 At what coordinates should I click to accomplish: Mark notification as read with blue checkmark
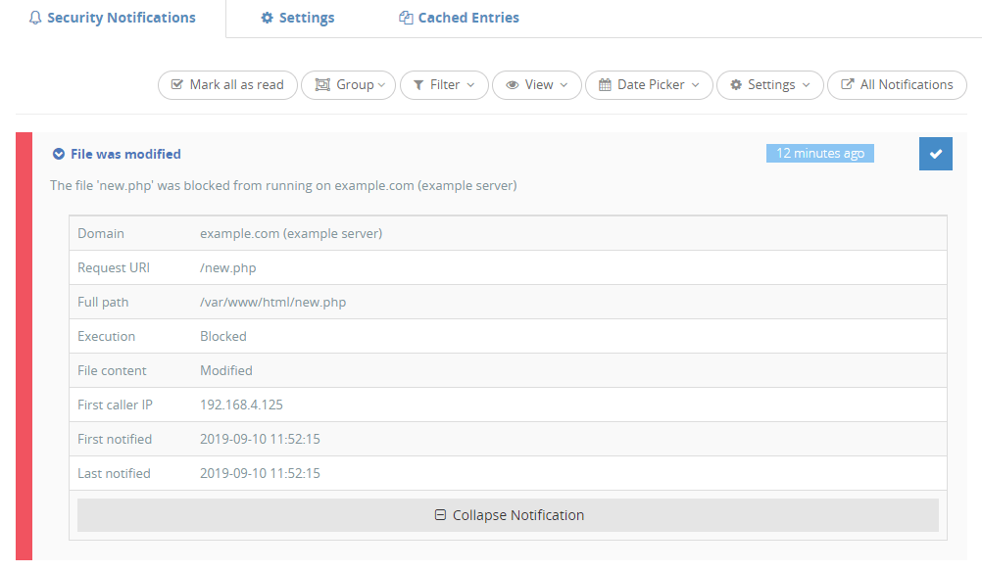(x=935, y=154)
